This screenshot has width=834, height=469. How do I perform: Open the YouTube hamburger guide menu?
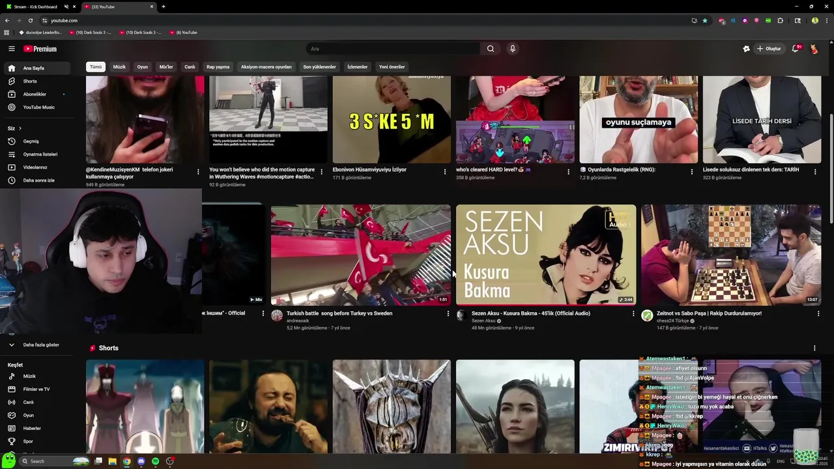(x=11, y=49)
